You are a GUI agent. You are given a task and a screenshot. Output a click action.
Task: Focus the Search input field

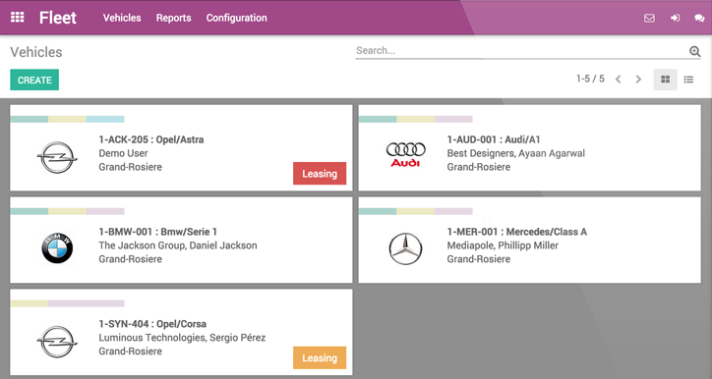coord(521,51)
